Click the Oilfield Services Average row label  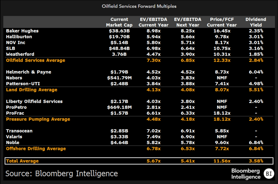(x=36, y=60)
